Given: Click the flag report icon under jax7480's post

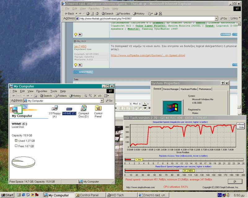Looking at the screenshot, I should tap(80, 65).
